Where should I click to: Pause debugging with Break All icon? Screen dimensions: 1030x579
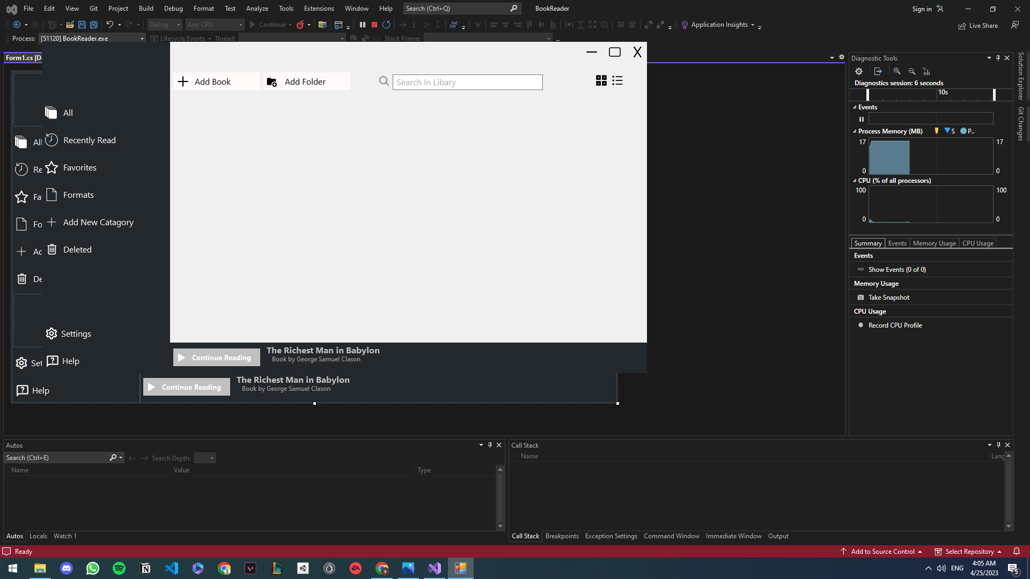coord(363,25)
